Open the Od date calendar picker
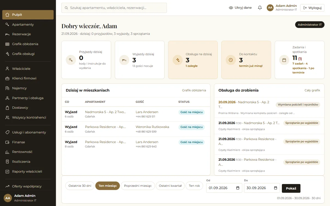The height and width of the screenshot is (206, 330). (238, 188)
